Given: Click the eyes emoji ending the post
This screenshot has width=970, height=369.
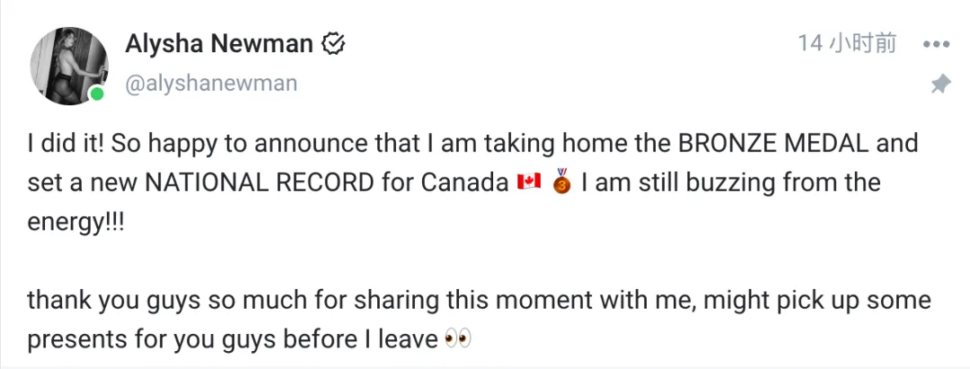Looking at the screenshot, I should (x=458, y=339).
